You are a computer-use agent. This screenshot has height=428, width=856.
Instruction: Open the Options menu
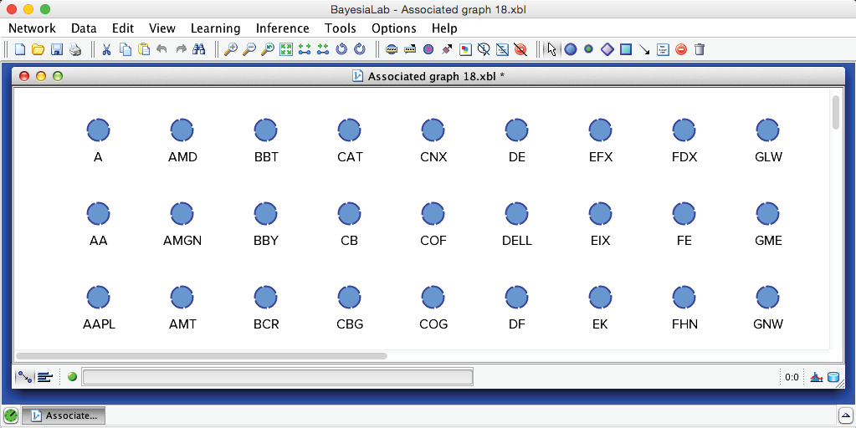(393, 28)
